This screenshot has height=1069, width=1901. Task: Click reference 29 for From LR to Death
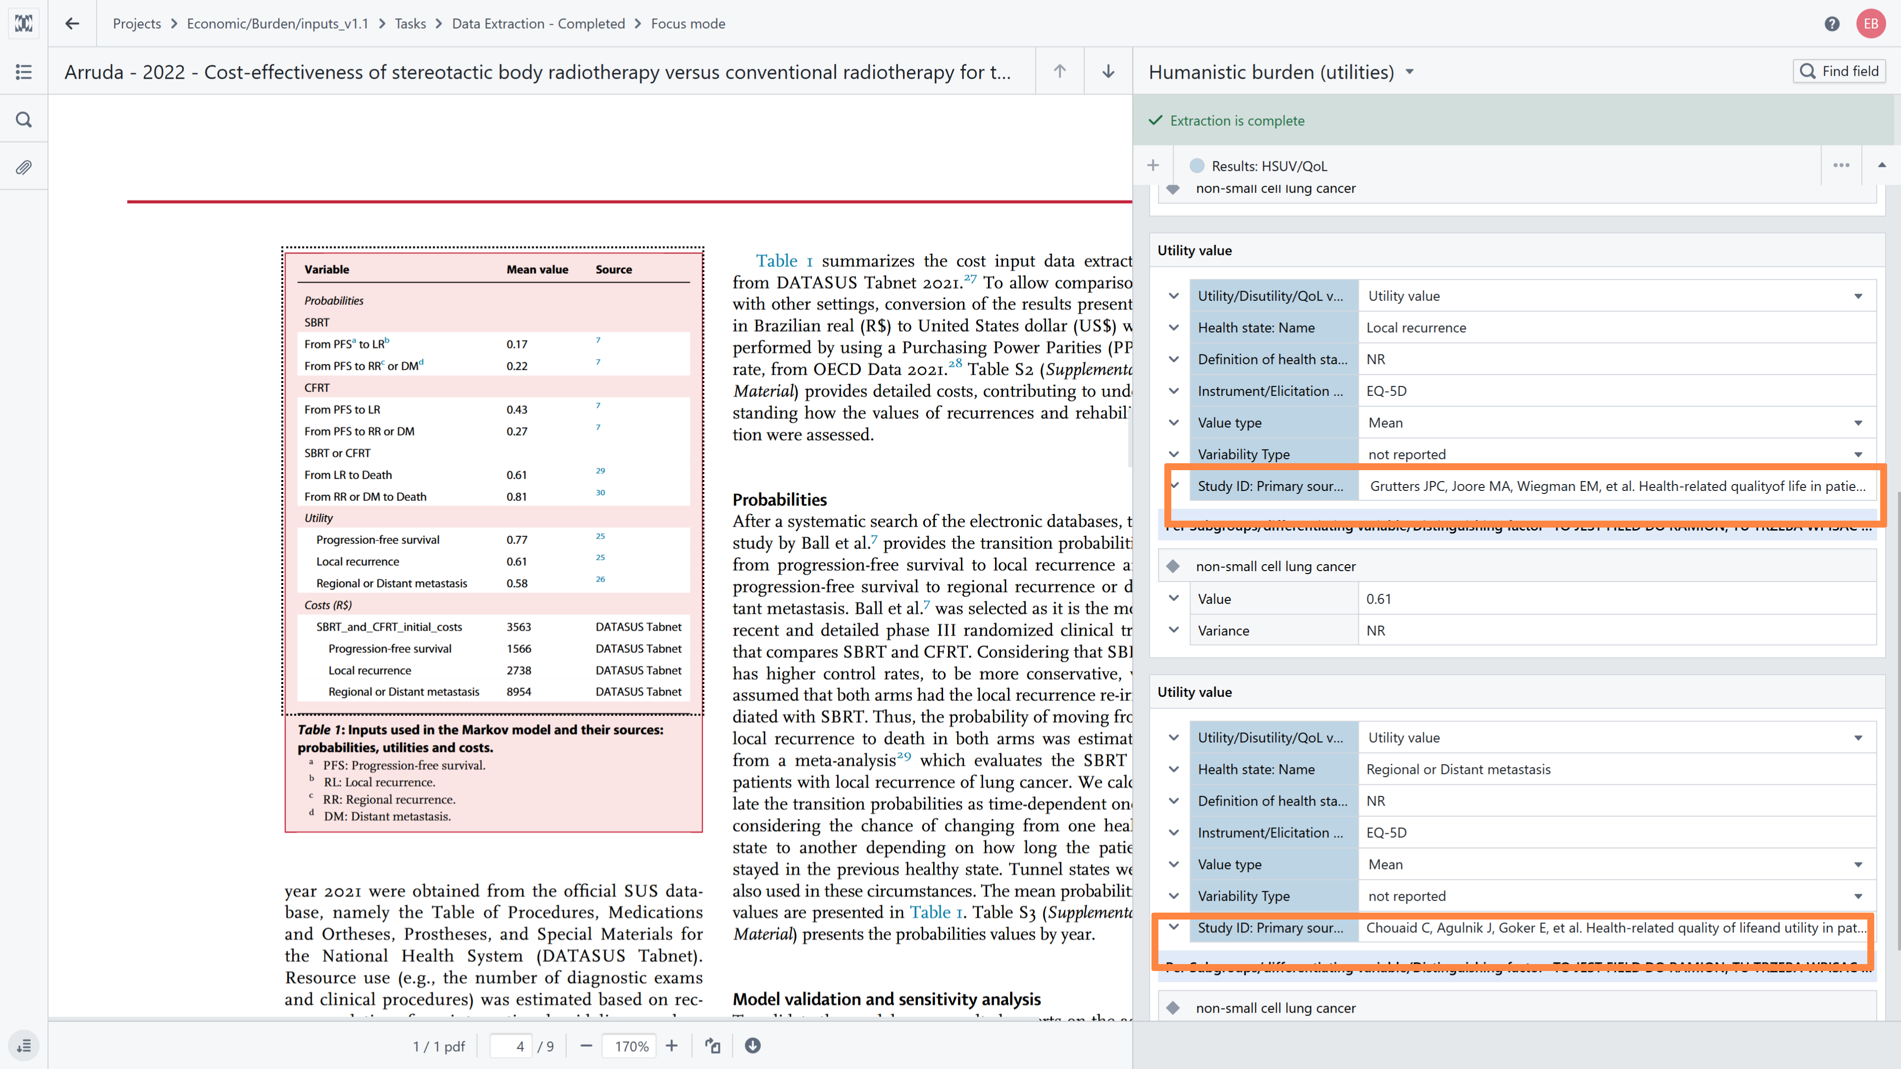600,471
